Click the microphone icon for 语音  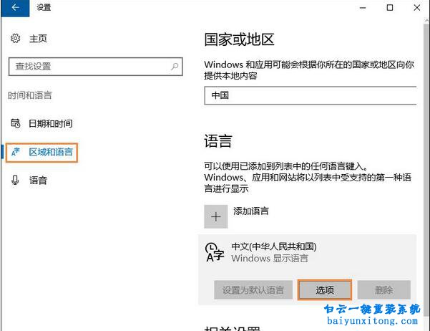pos(15,181)
